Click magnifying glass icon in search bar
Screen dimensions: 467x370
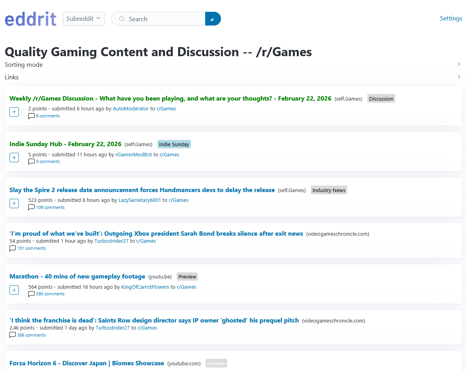pos(122,19)
